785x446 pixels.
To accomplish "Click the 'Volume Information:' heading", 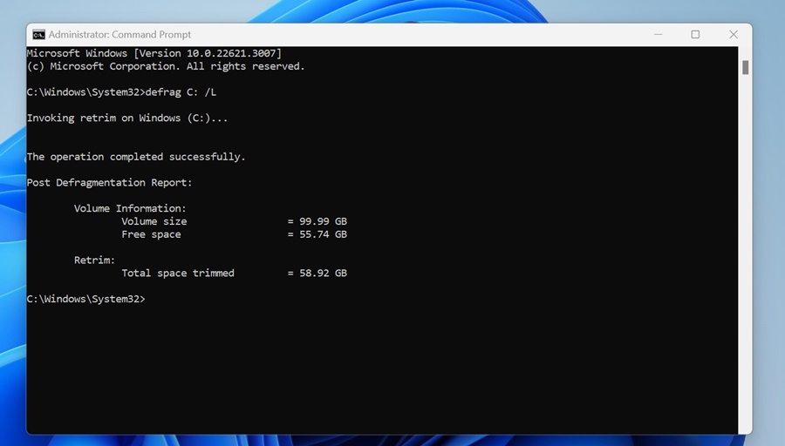I will [130, 209].
